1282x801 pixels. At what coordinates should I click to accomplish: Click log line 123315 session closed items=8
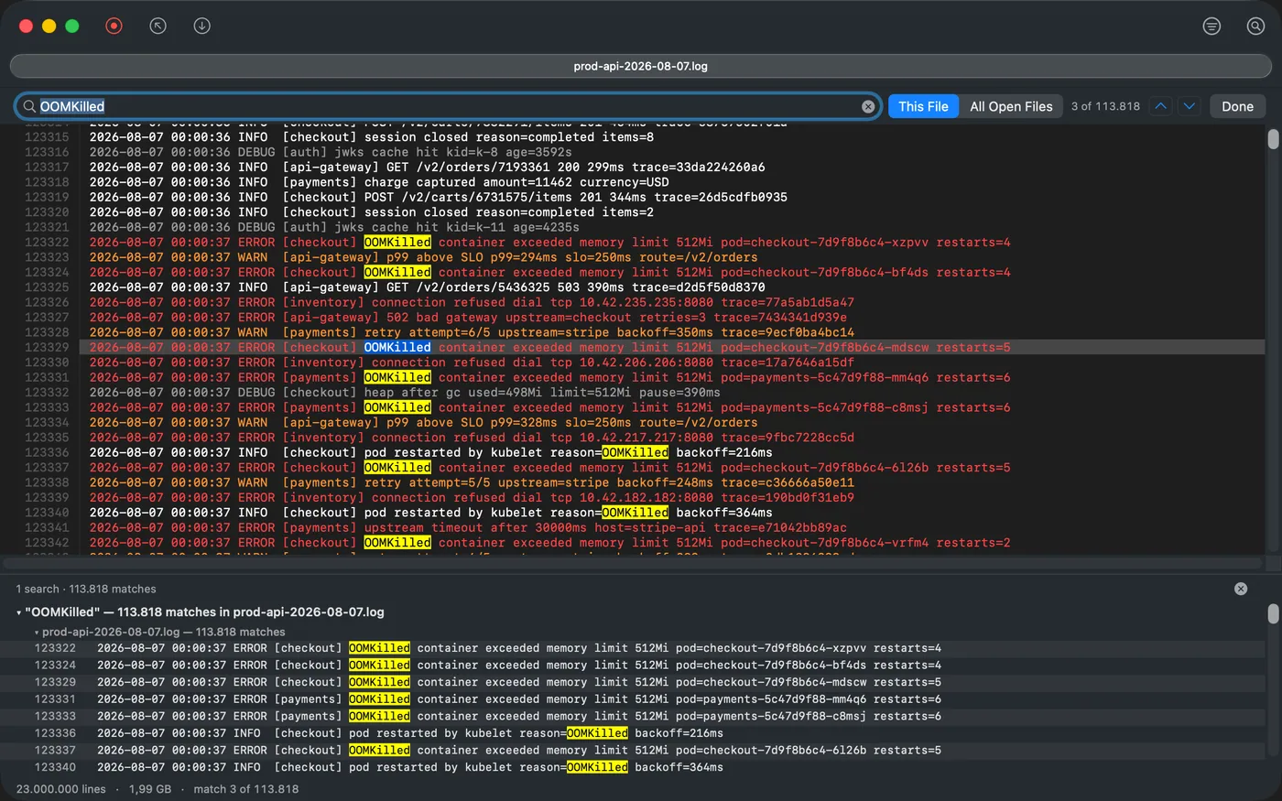point(372,136)
